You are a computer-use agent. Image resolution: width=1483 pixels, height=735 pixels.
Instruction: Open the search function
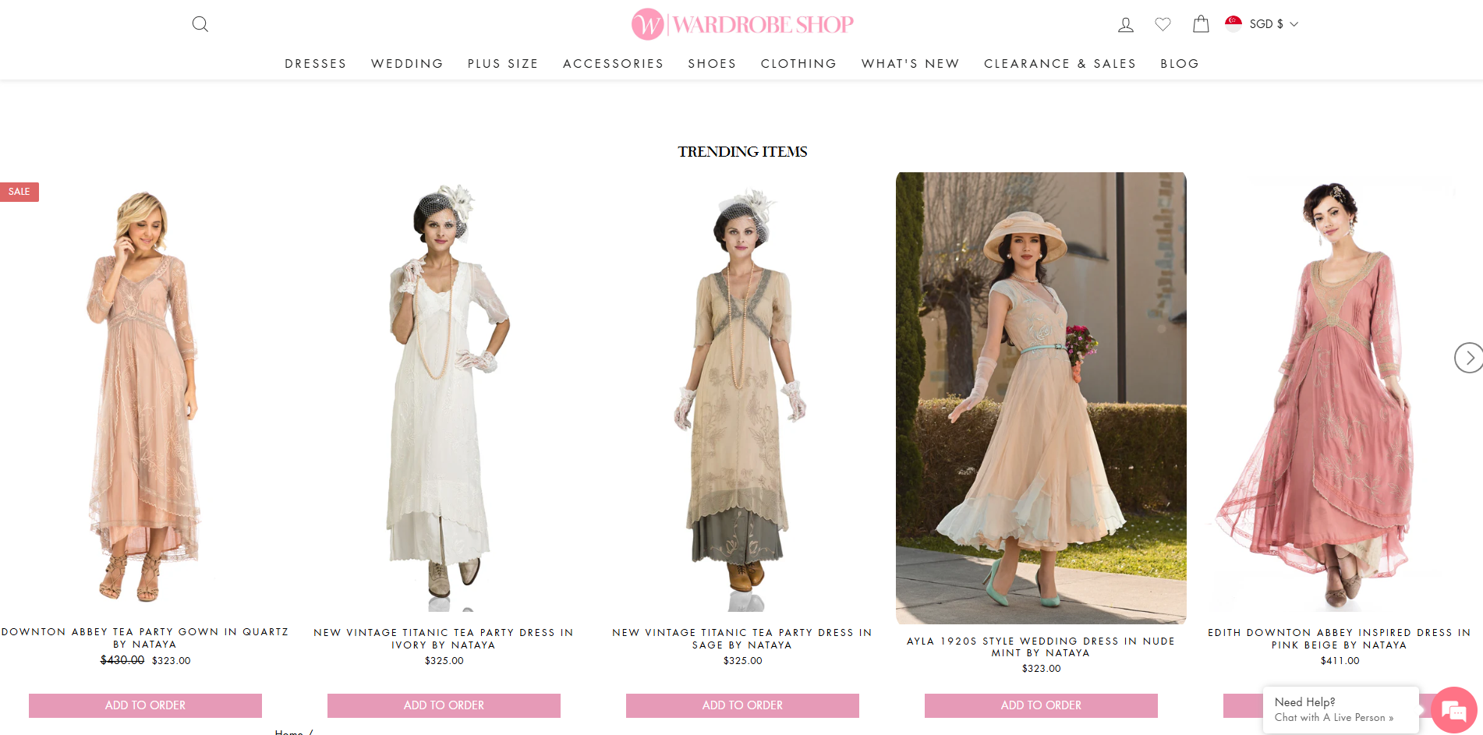tap(200, 24)
